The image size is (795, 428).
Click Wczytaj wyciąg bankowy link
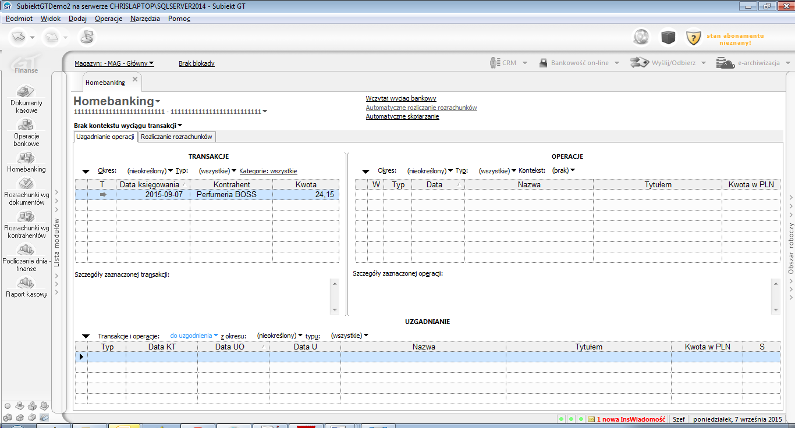click(x=401, y=99)
